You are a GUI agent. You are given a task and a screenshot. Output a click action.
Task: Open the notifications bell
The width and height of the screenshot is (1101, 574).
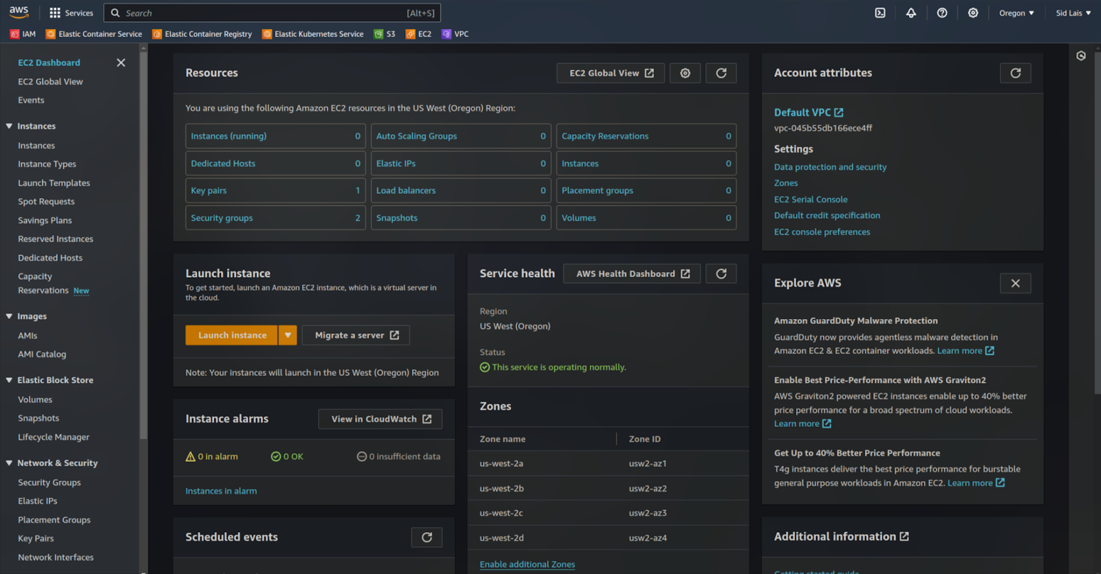911,13
